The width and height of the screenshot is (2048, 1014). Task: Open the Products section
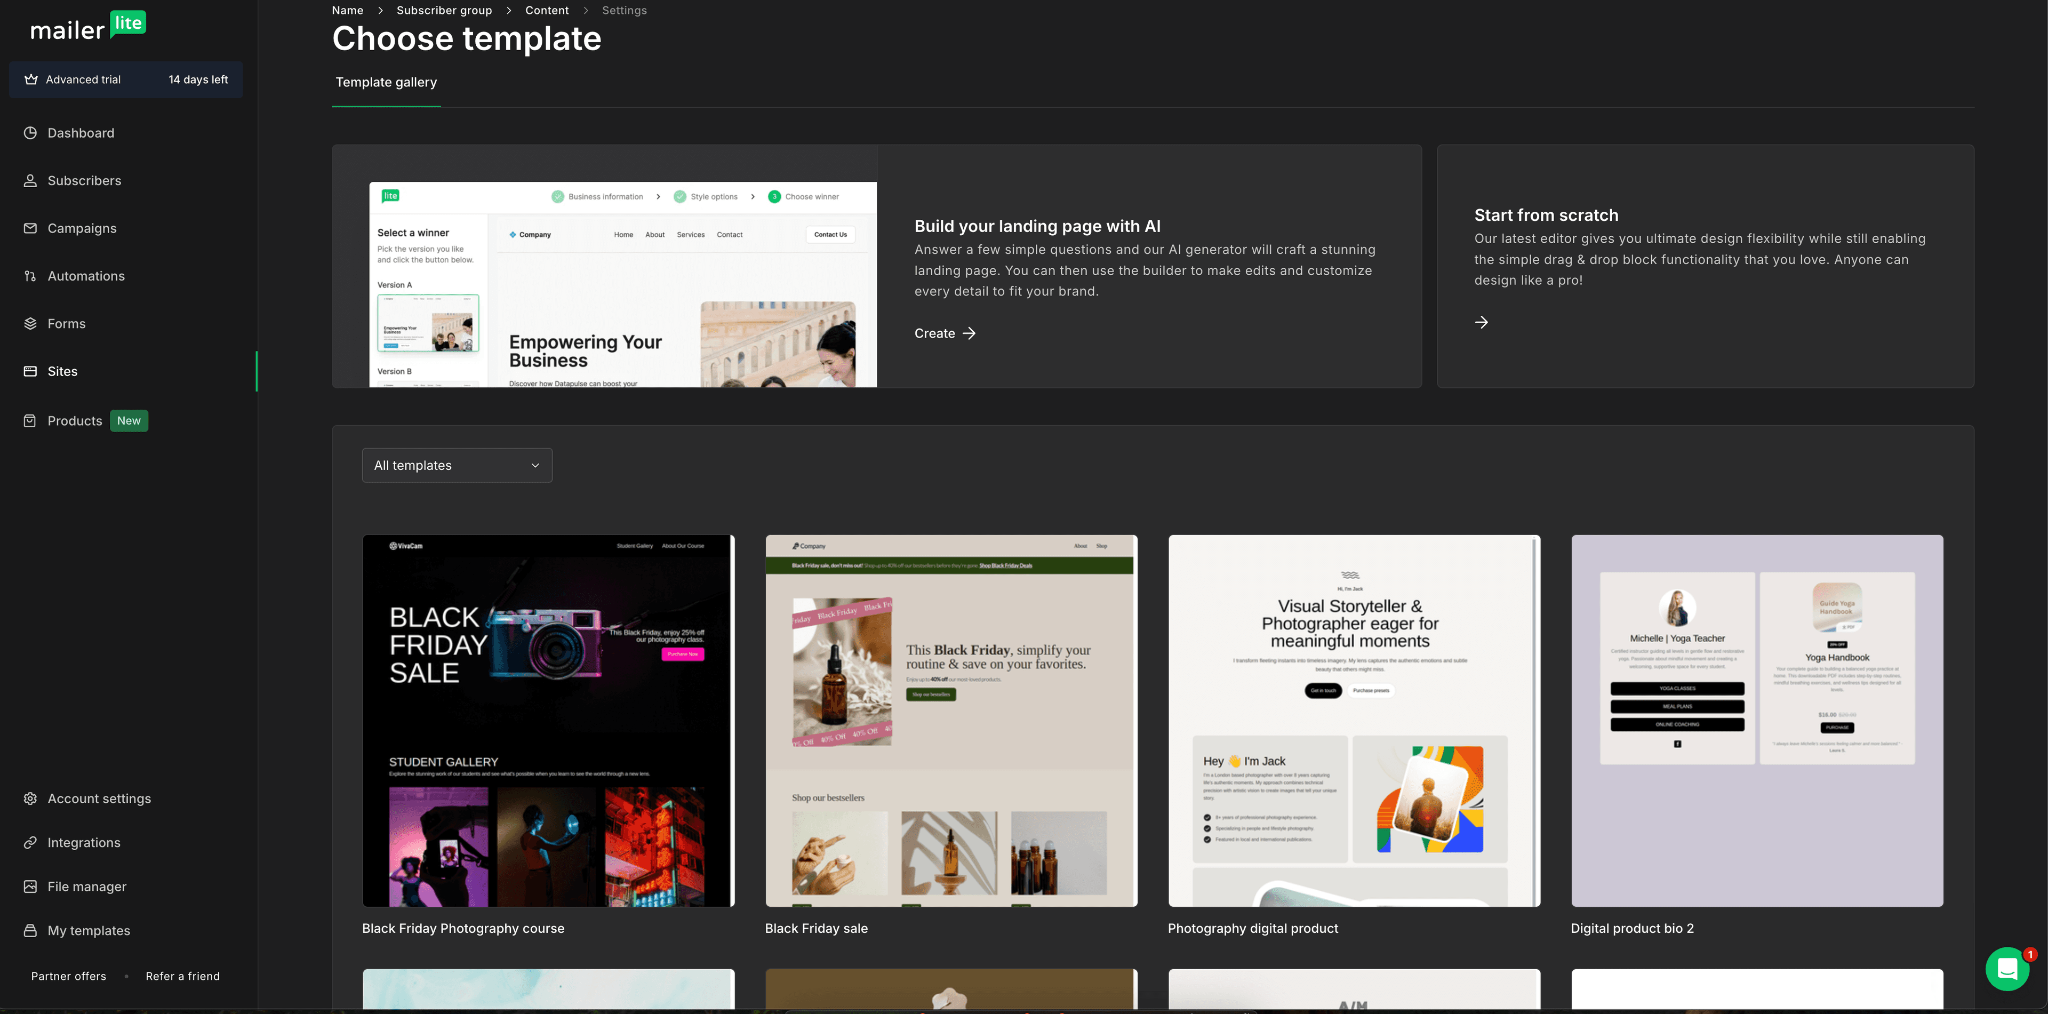click(74, 421)
